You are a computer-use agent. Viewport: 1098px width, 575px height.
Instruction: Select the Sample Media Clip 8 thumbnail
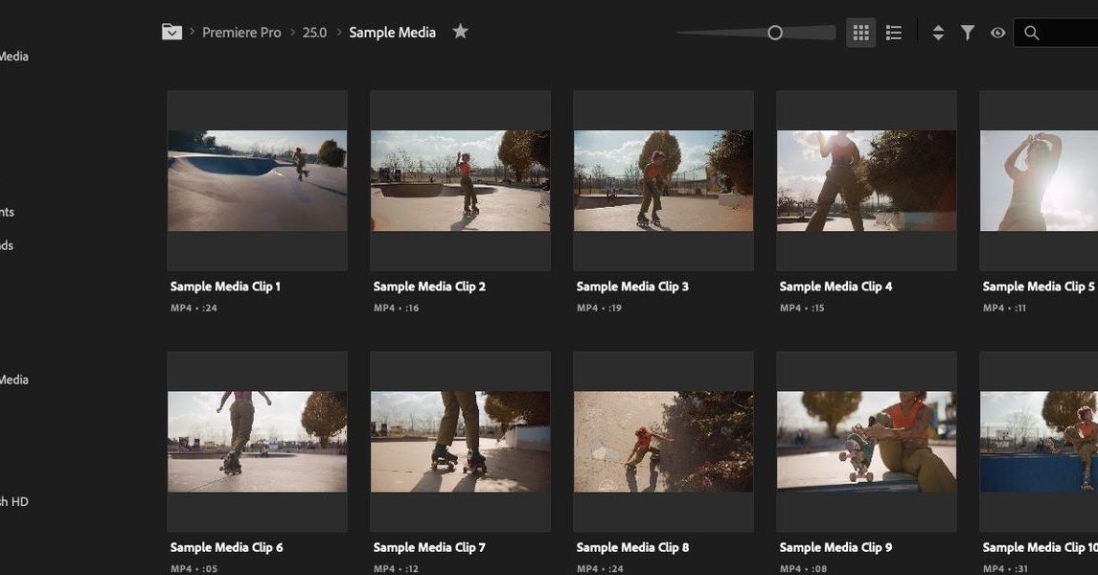(663, 442)
